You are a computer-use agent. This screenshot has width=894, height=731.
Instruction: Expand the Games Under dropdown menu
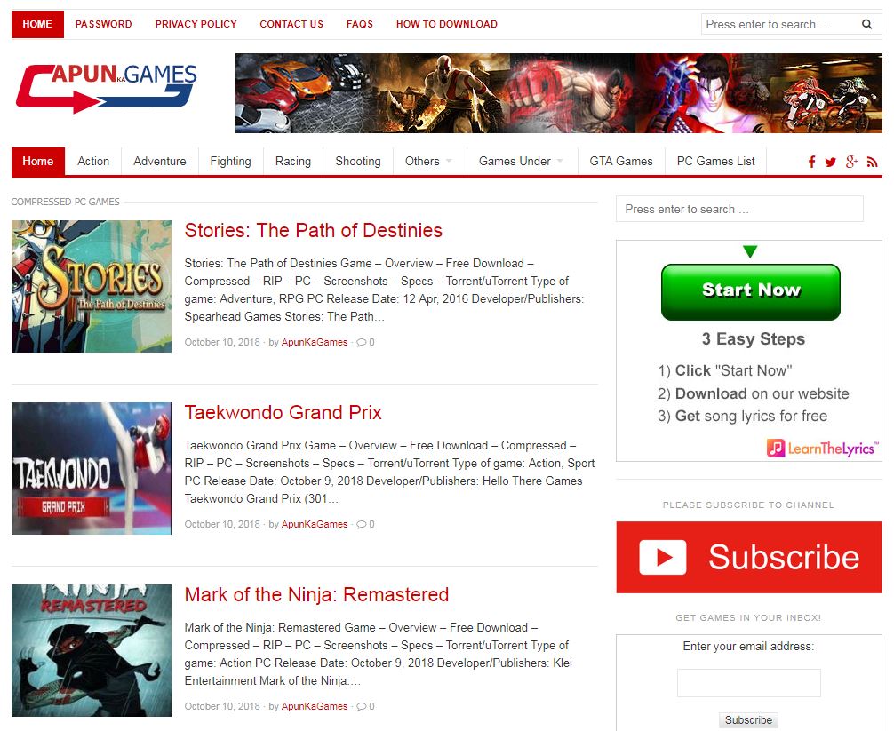(521, 161)
